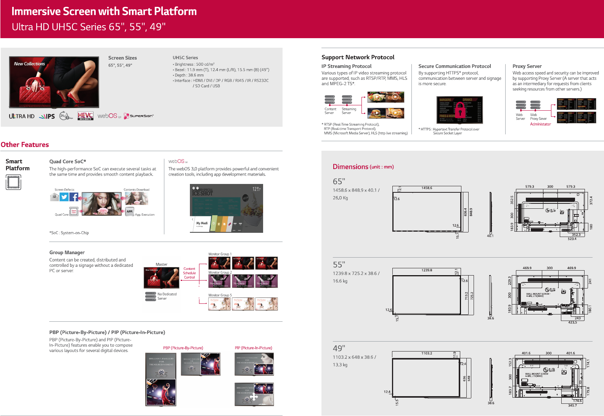The image size is (604, 416).
Task: Click the ICE SHOT webOS launcher screenshot
Action: click(226, 208)
